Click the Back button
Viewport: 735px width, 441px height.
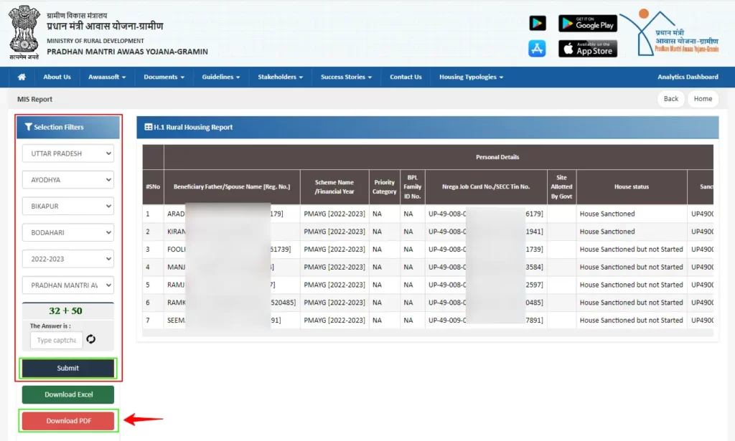point(671,99)
